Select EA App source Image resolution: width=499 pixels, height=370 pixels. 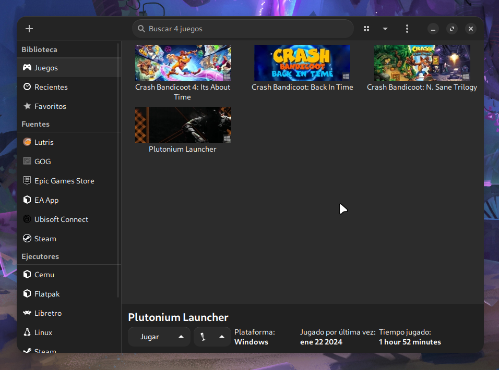pyautogui.click(x=69, y=200)
